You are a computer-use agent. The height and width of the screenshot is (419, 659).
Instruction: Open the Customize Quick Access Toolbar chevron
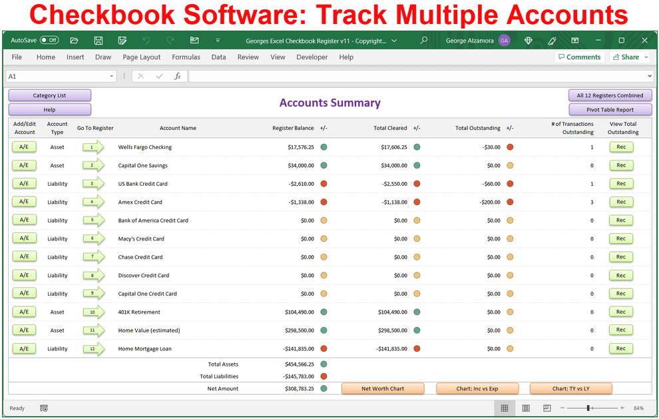point(218,40)
